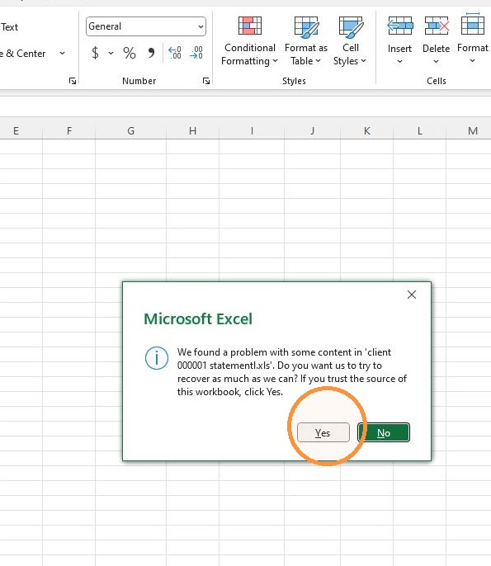Select column M header
This screenshot has height=566, width=491.
pos(473,130)
